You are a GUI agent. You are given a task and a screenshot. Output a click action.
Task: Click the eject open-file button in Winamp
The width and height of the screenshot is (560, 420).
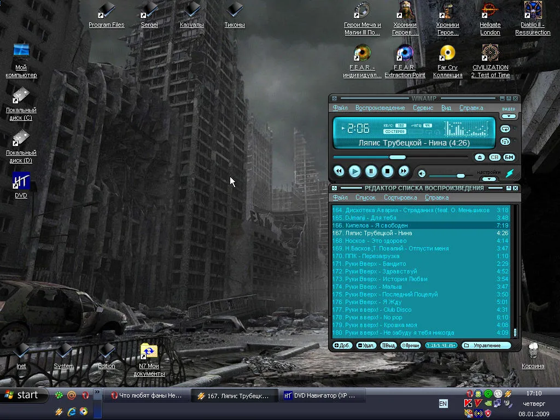point(480,157)
